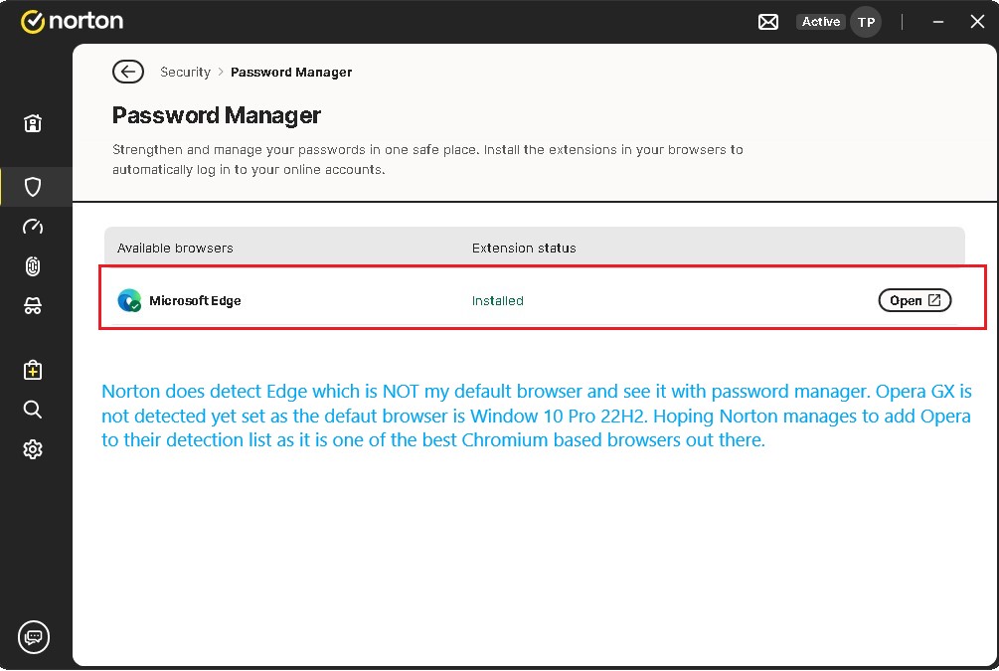Open the Search magnifier sidebar icon
Viewport: 999px width, 671px height.
pyautogui.click(x=33, y=410)
